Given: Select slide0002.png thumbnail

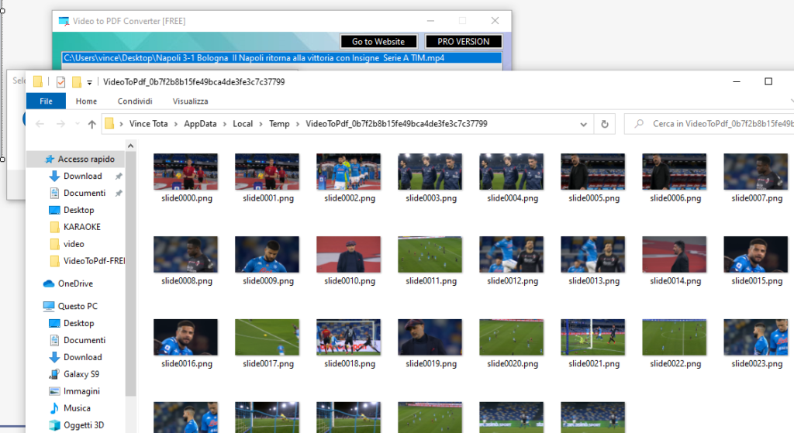Looking at the screenshot, I should pyautogui.click(x=349, y=172).
